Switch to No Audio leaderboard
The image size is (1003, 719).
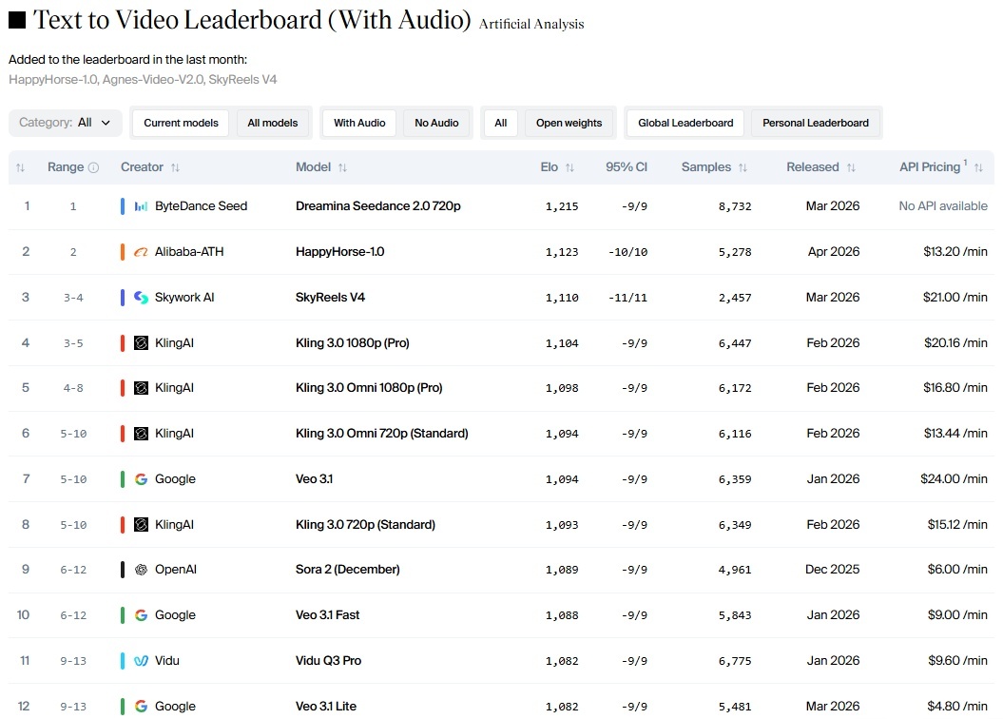pyautogui.click(x=436, y=123)
